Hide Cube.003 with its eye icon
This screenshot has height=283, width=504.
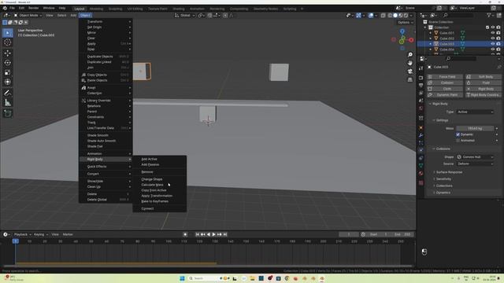click(x=492, y=44)
